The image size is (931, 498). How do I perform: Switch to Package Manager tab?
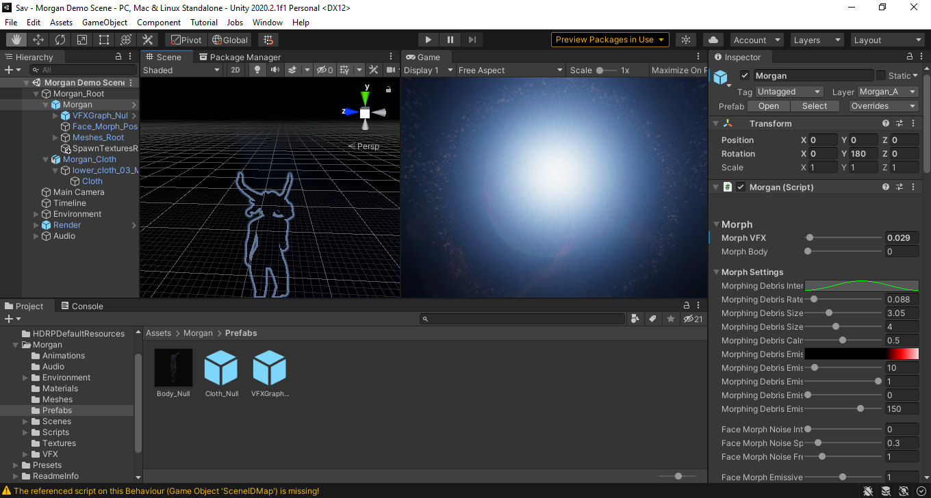pyautogui.click(x=240, y=57)
